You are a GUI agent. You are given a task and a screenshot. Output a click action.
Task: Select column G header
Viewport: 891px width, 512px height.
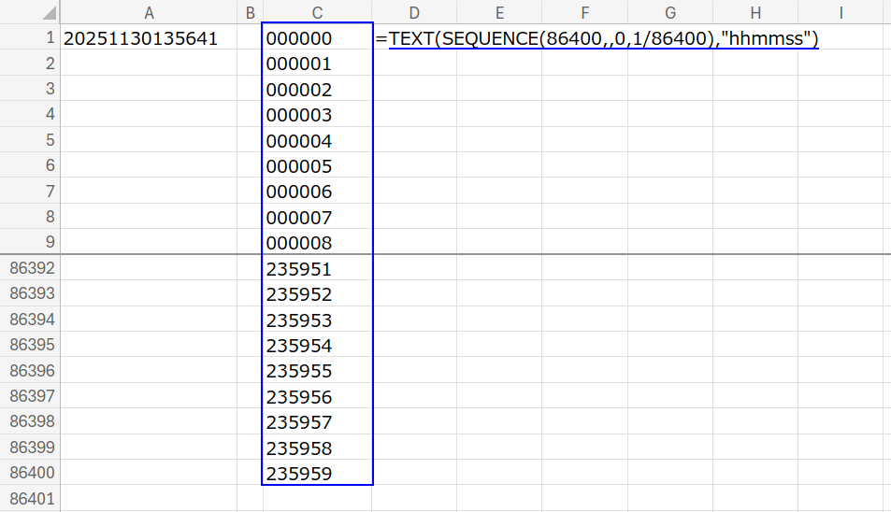tap(669, 13)
